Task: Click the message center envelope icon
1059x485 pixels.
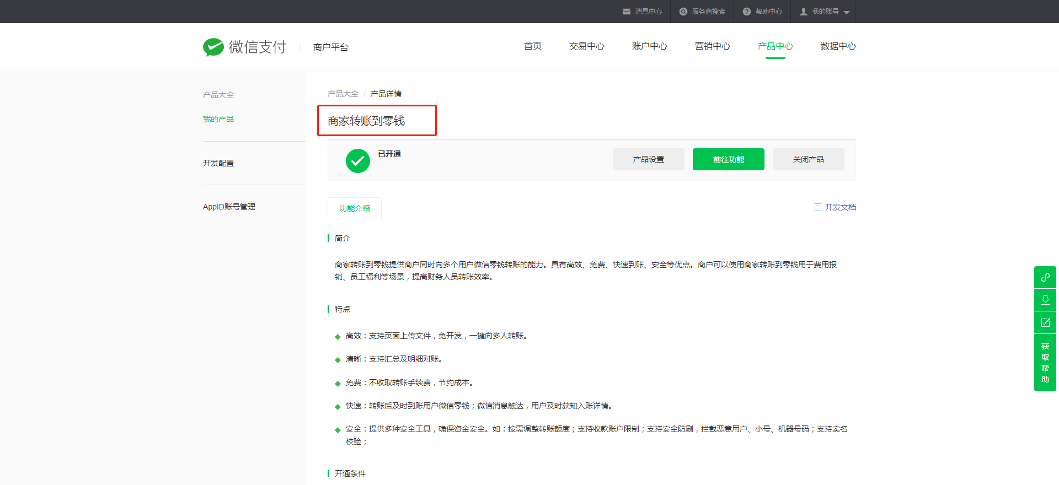Action: [x=627, y=12]
